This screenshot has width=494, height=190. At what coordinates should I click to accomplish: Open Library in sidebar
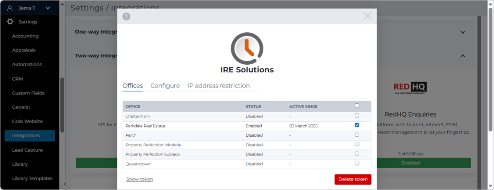(x=20, y=164)
